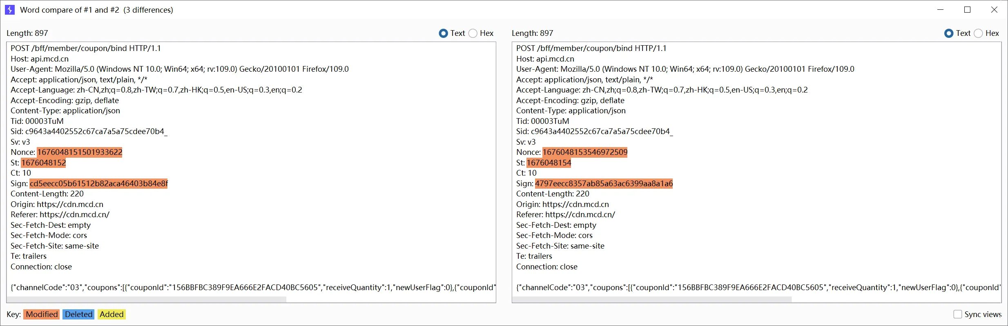Screen dimensions: 1008x326
Task: Enable the Sync views checkbox
Action: [957, 314]
